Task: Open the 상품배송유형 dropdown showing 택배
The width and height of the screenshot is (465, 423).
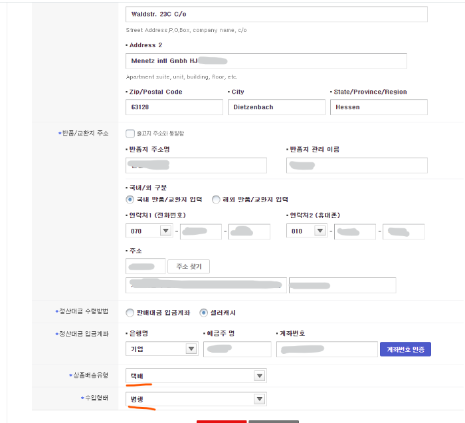Action: [259, 376]
